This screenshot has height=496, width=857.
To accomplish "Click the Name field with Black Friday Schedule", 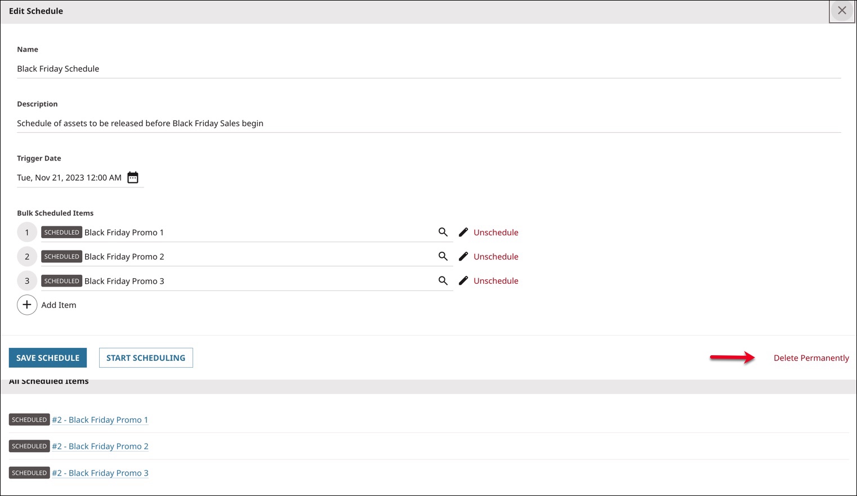I will pos(428,69).
